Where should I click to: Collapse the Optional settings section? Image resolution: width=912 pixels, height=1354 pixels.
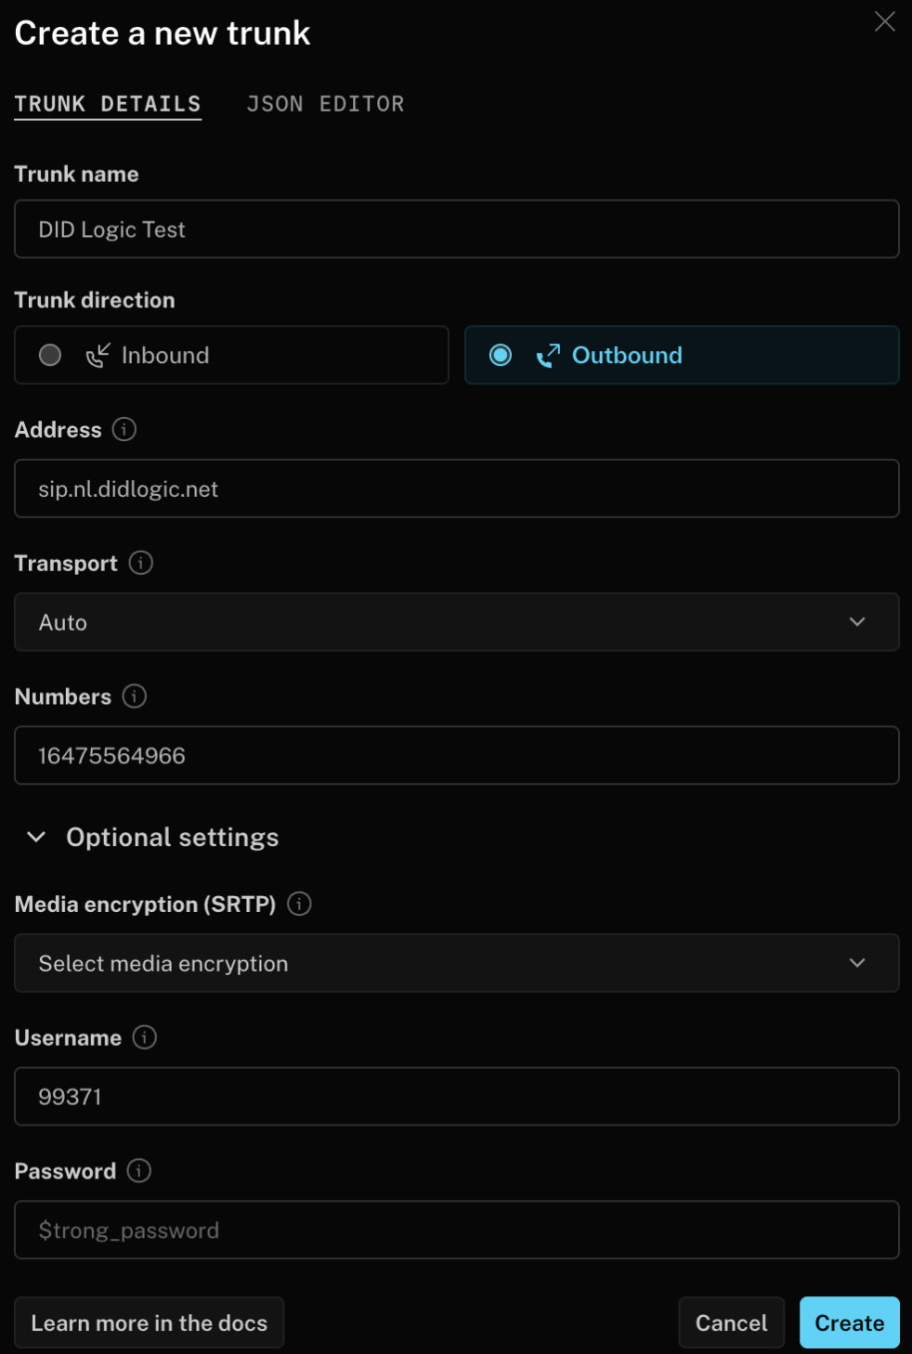(x=36, y=837)
